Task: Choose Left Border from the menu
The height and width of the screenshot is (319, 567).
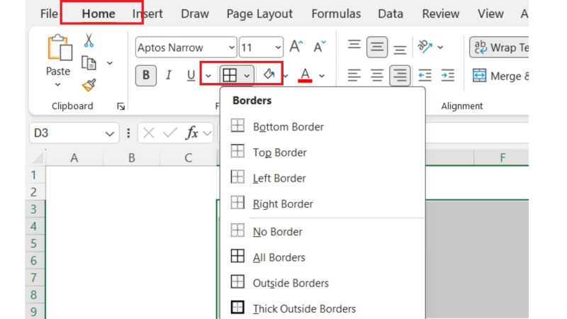Action: [x=322, y=178]
